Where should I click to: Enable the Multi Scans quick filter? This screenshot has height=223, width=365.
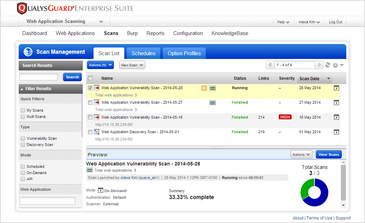coord(23,117)
